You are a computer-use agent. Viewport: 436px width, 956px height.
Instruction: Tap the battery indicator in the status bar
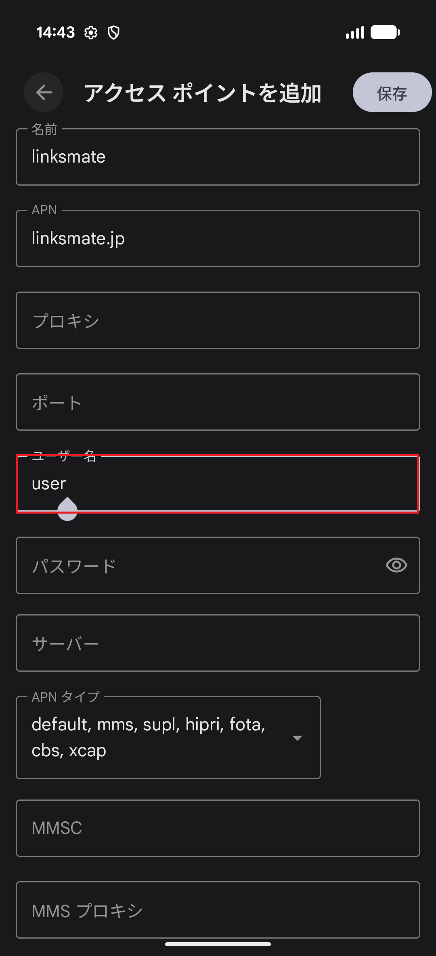(x=383, y=32)
